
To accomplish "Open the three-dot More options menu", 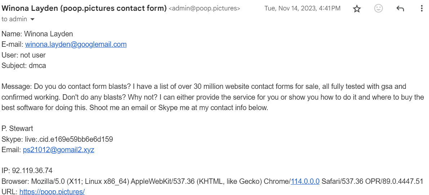I will click(x=422, y=9).
